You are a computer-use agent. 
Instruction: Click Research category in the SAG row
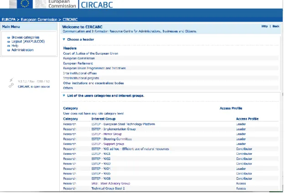point(70,183)
